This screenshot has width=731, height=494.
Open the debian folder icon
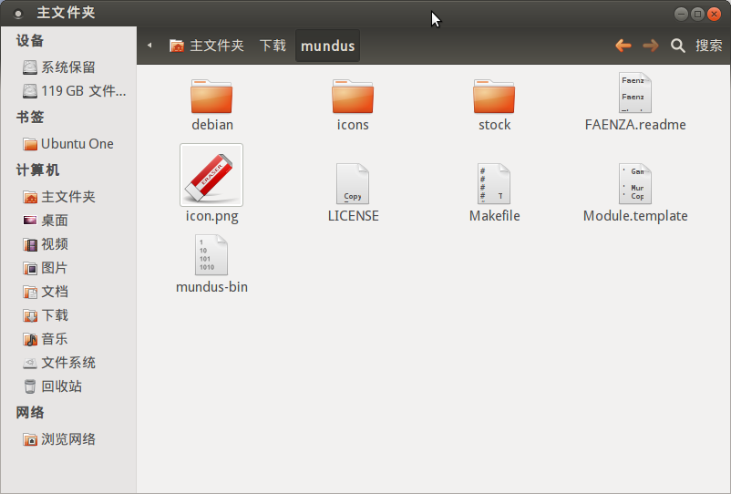tap(211, 96)
